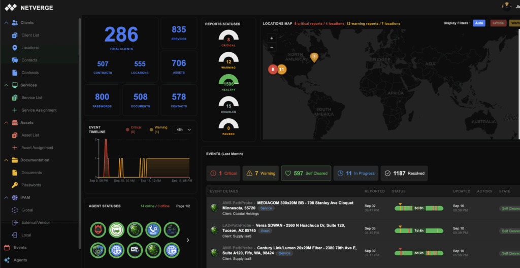Toggle the Auto display filter
520x268 pixels.
pyautogui.click(x=479, y=23)
